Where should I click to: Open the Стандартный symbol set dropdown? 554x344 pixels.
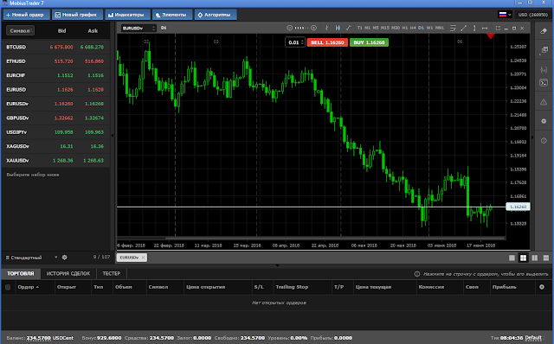[31, 258]
